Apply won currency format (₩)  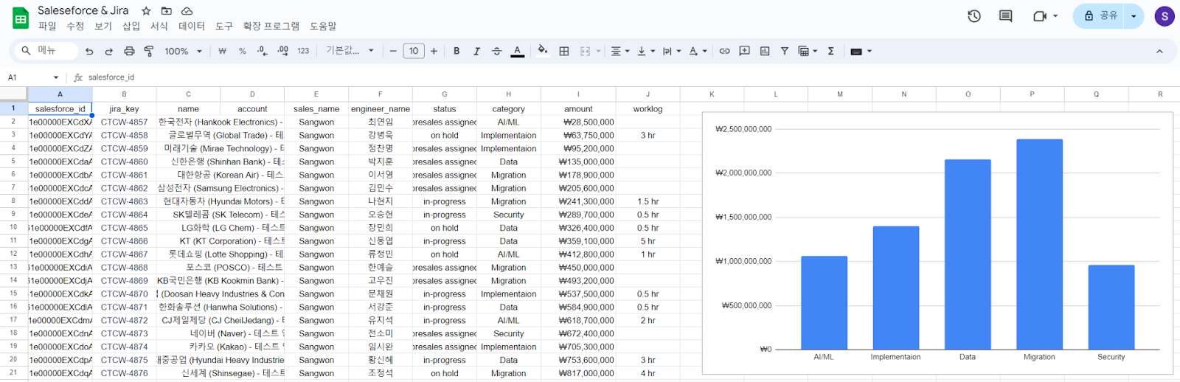click(222, 51)
